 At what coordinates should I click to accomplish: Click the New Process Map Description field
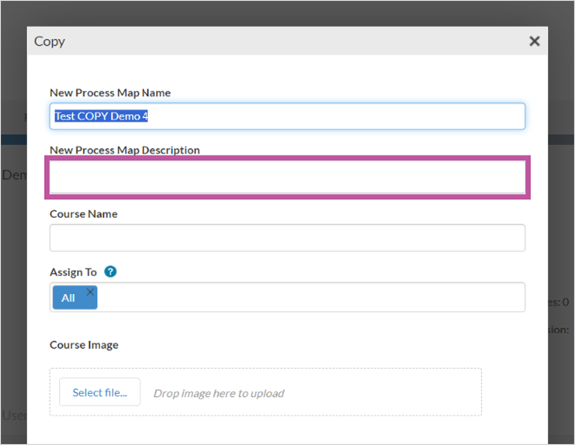(x=287, y=178)
